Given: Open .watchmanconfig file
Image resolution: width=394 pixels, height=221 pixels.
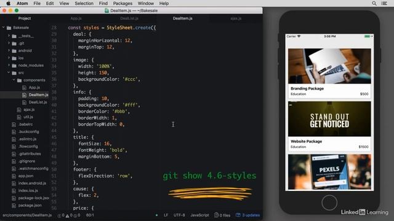Looking at the screenshot, I should [33, 169].
